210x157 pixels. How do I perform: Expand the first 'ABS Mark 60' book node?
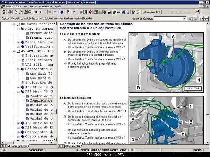click(18, 123)
